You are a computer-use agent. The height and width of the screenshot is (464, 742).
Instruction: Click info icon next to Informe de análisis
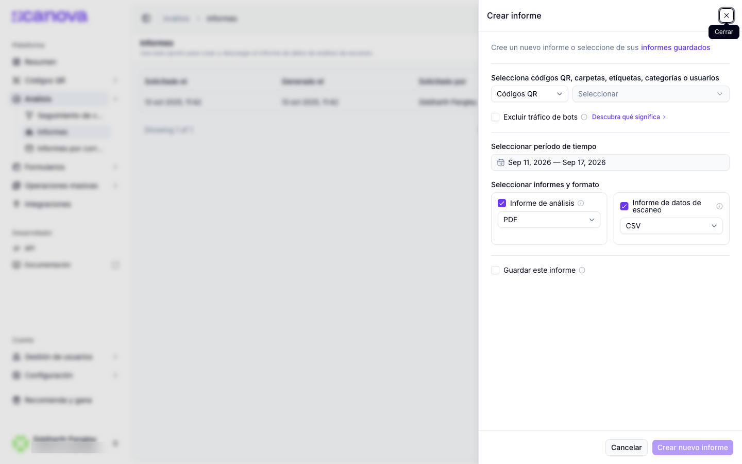click(x=581, y=203)
